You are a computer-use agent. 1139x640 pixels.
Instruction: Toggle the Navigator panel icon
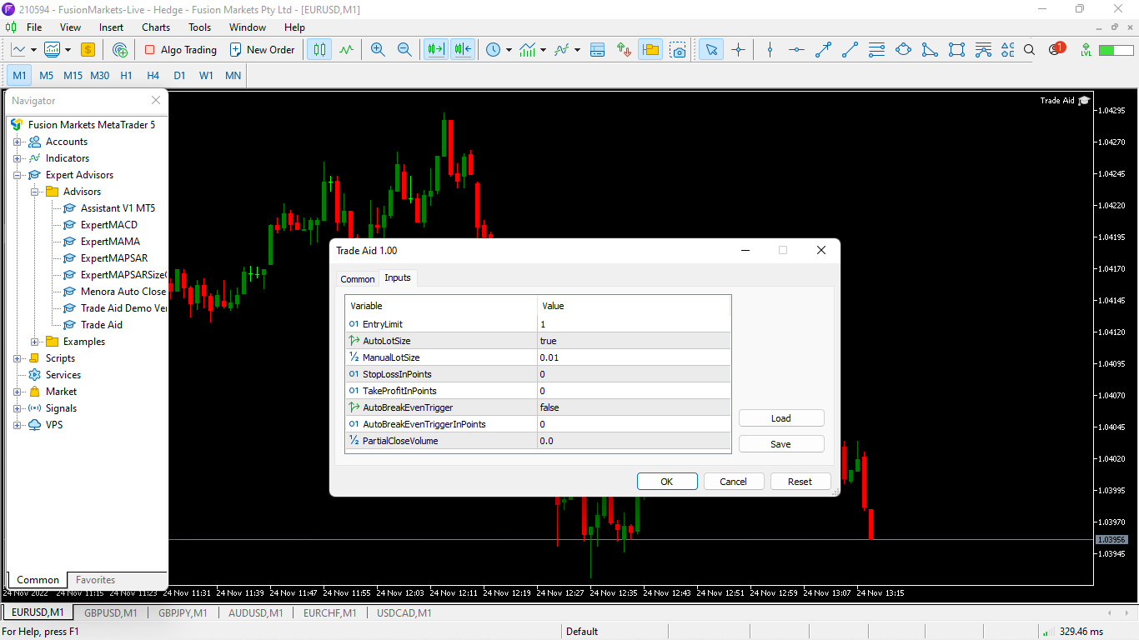click(650, 50)
